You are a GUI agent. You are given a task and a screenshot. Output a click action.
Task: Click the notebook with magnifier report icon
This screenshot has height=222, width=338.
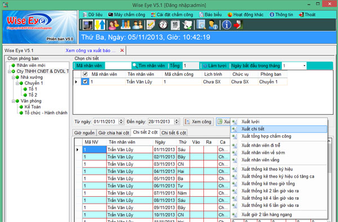201,25
